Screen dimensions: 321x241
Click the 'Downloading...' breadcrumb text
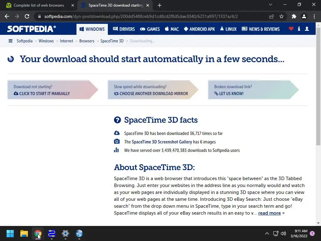click(142, 41)
